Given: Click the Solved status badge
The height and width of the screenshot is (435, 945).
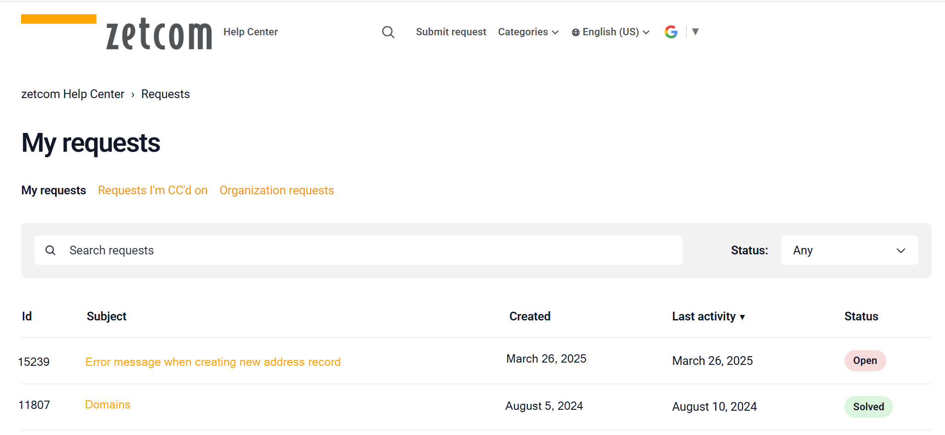Looking at the screenshot, I should 869,407.
